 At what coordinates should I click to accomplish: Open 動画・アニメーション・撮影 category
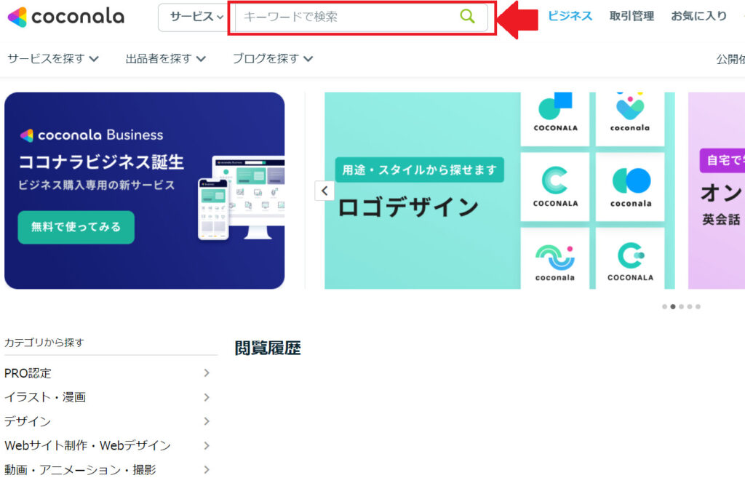click(x=80, y=470)
